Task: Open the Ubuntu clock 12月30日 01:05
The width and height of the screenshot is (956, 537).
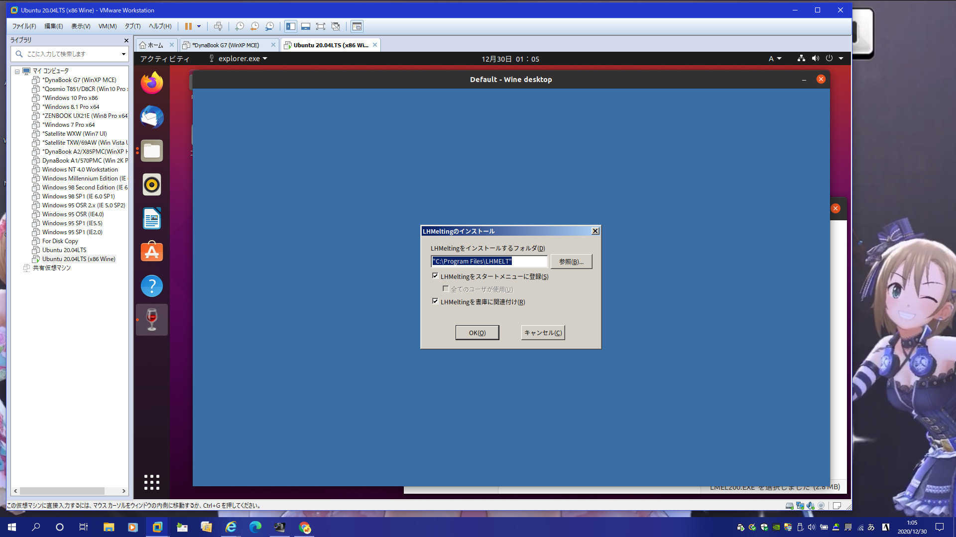Action: coord(510,59)
